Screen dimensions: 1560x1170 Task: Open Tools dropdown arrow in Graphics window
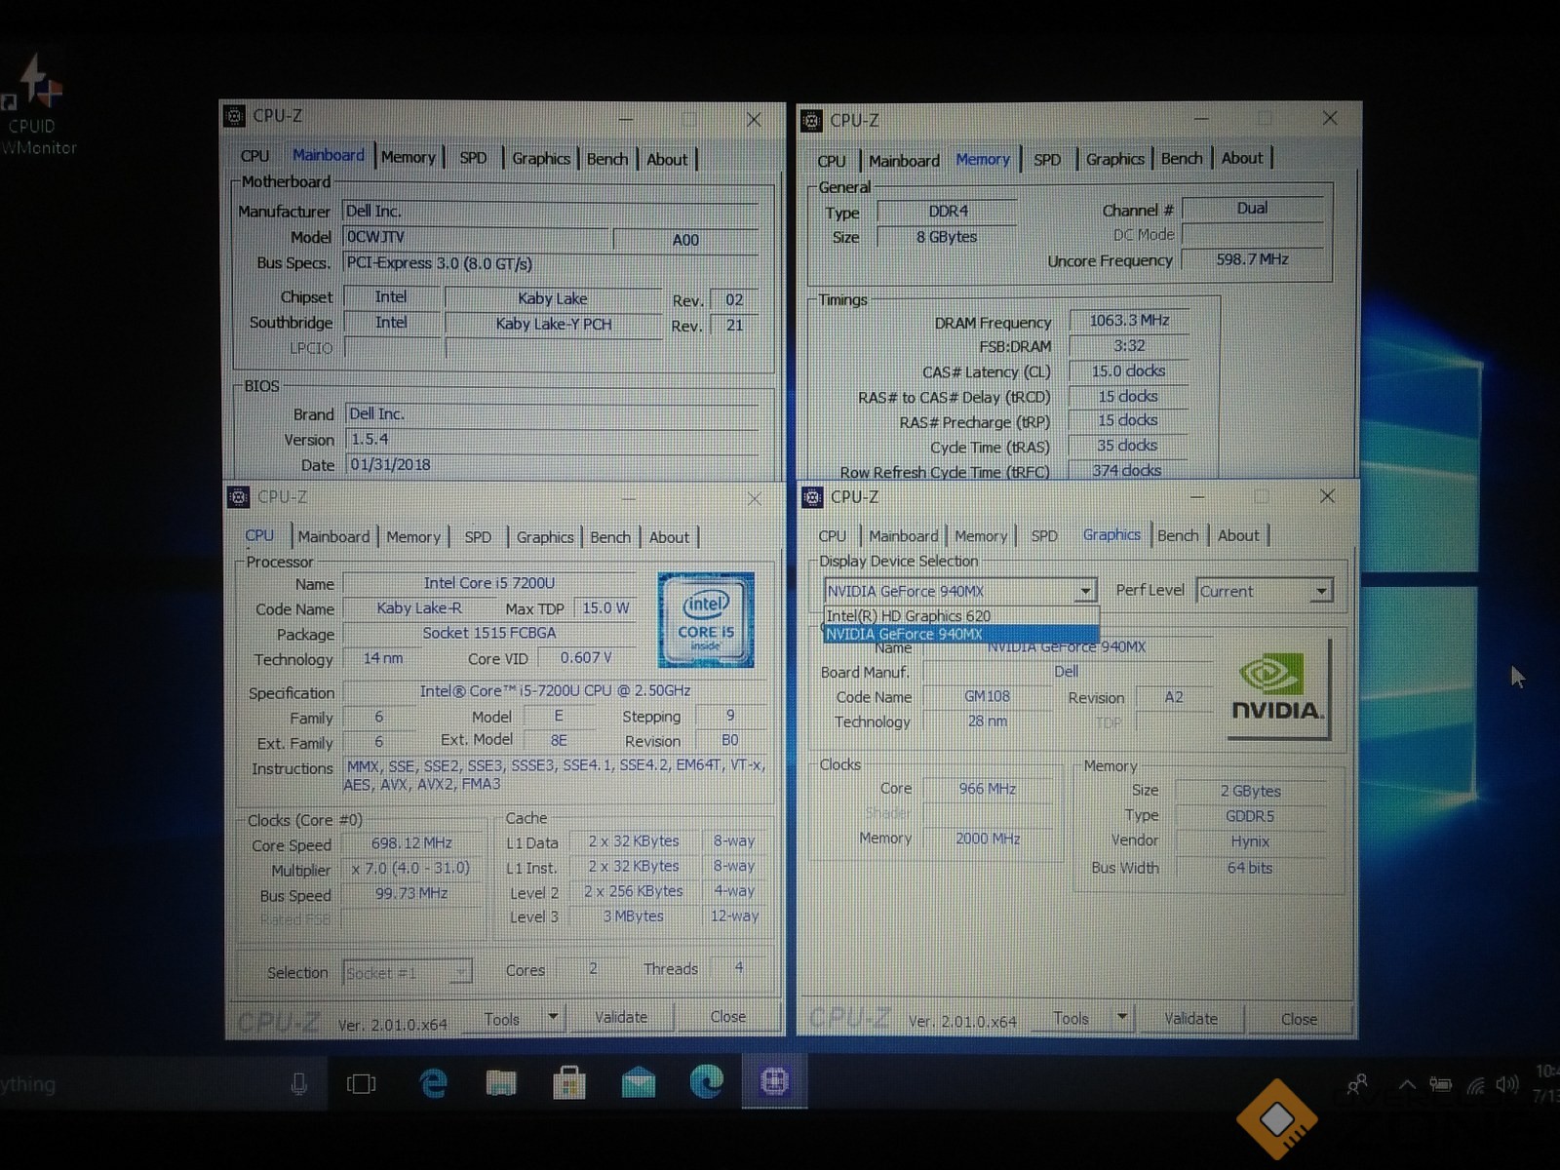pyautogui.click(x=1122, y=1017)
